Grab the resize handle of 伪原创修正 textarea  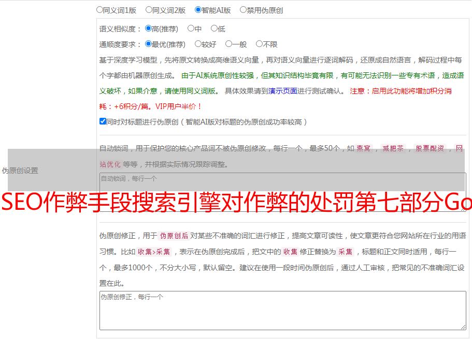[463, 327]
